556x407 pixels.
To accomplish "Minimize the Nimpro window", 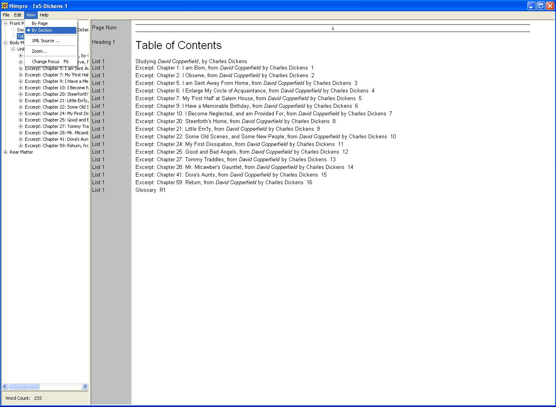I will point(531,6).
